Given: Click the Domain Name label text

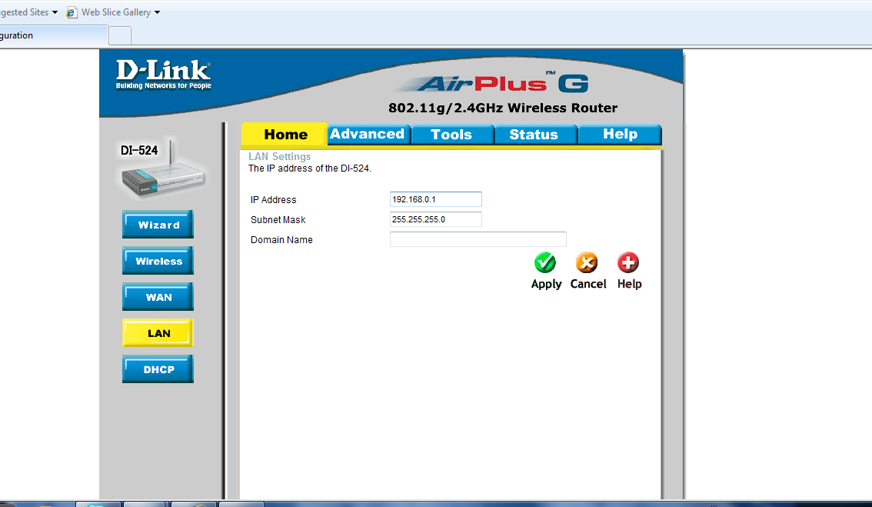Looking at the screenshot, I should [281, 240].
